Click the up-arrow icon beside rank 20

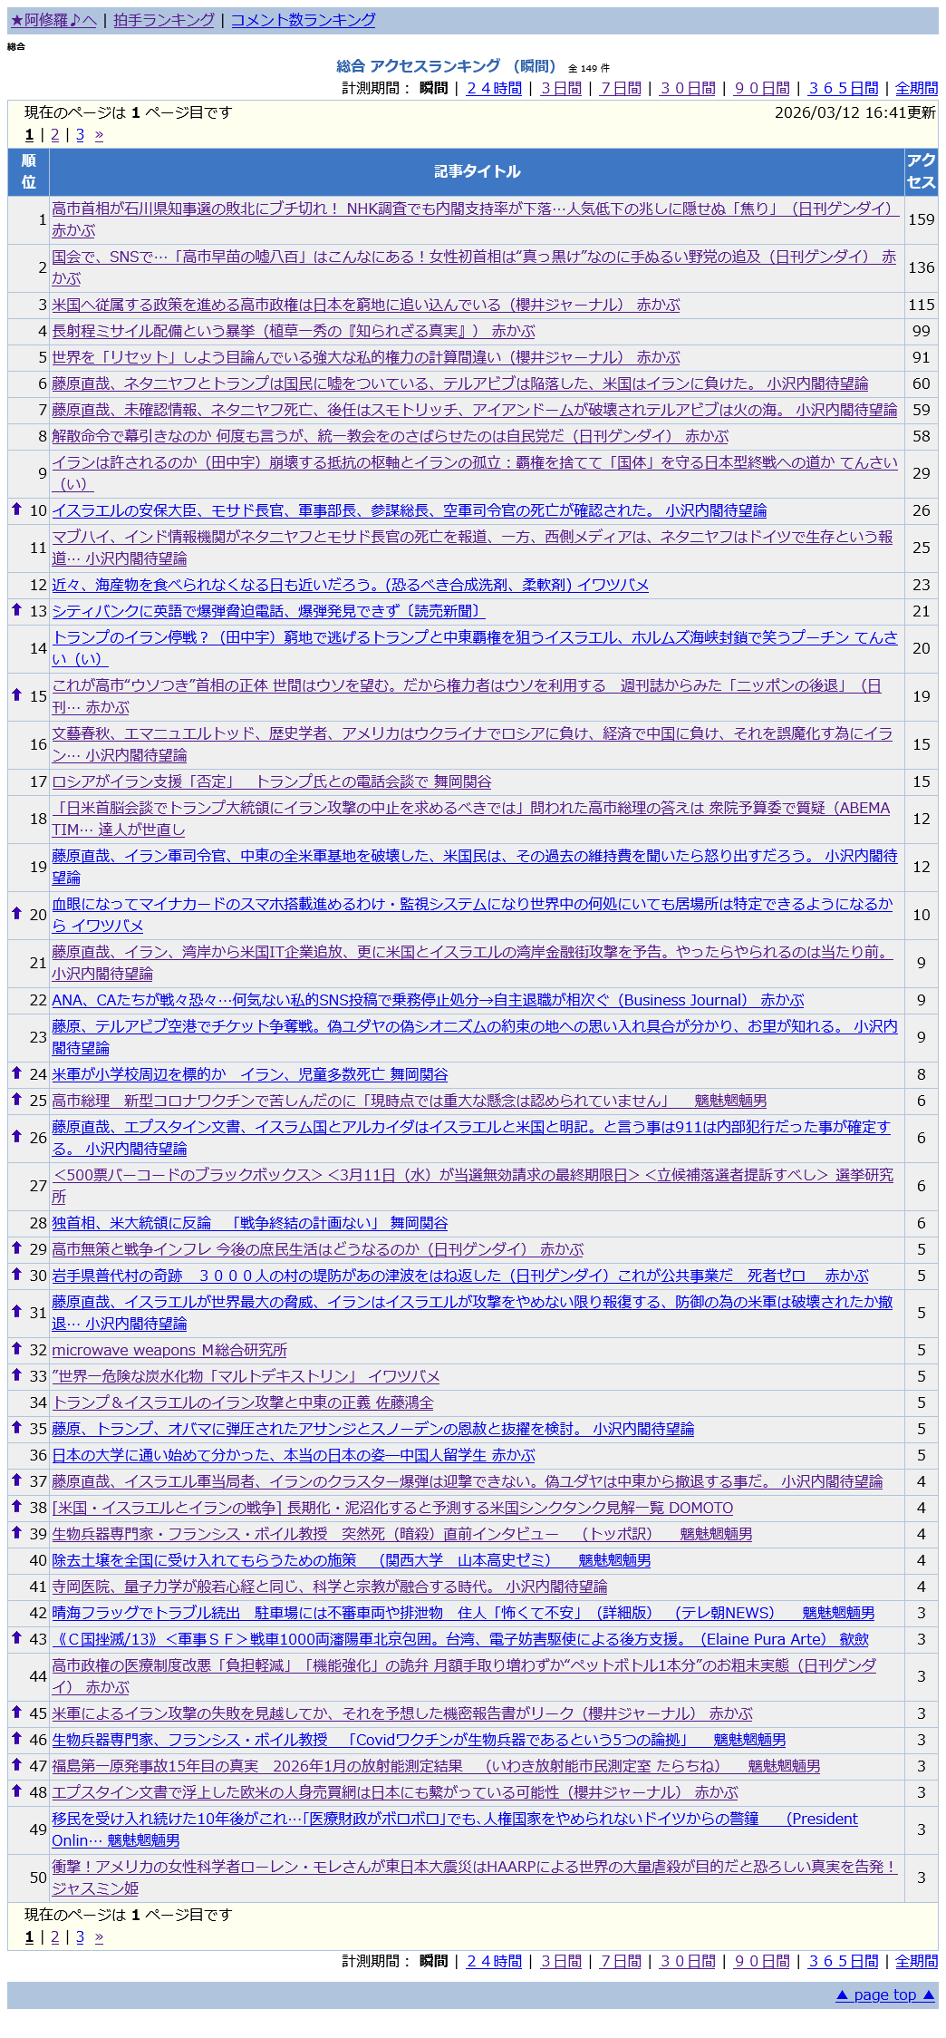[x=16, y=914]
